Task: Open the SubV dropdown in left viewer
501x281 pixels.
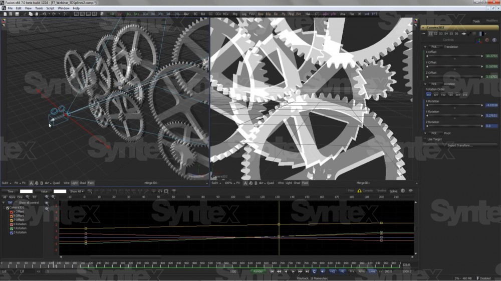Action: pos(6,183)
